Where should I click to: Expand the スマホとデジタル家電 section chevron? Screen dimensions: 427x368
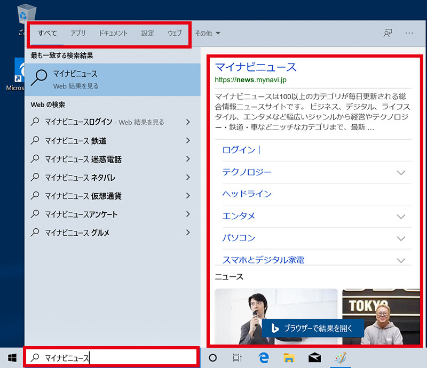pyautogui.click(x=401, y=260)
